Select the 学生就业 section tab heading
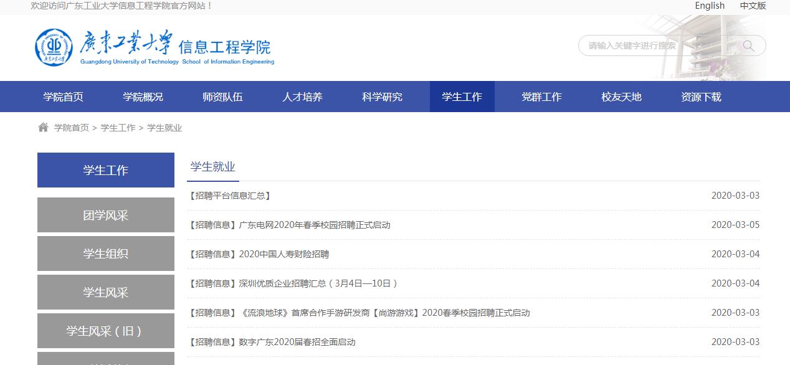This screenshot has width=790, height=365. pyautogui.click(x=213, y=167)
